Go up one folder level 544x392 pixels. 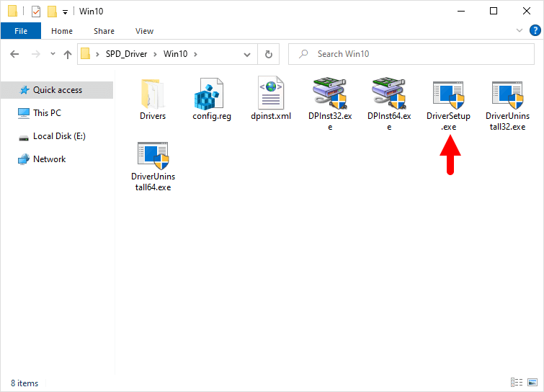click(68, 55)
